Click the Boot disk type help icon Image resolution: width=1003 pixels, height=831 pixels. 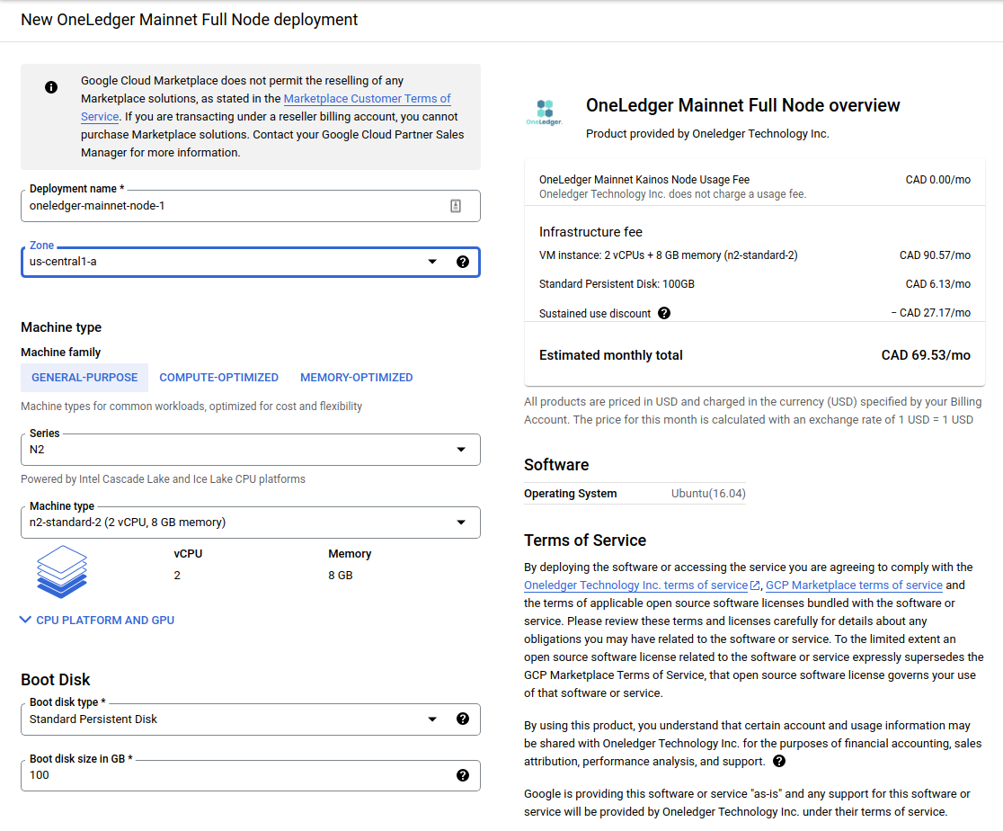pos(463,719)
